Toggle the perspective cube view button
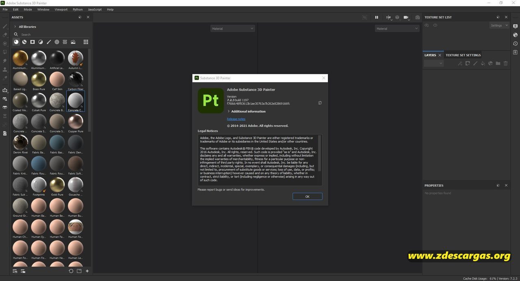The width and height of the screenshot is (520, 281). pos(397,17)
